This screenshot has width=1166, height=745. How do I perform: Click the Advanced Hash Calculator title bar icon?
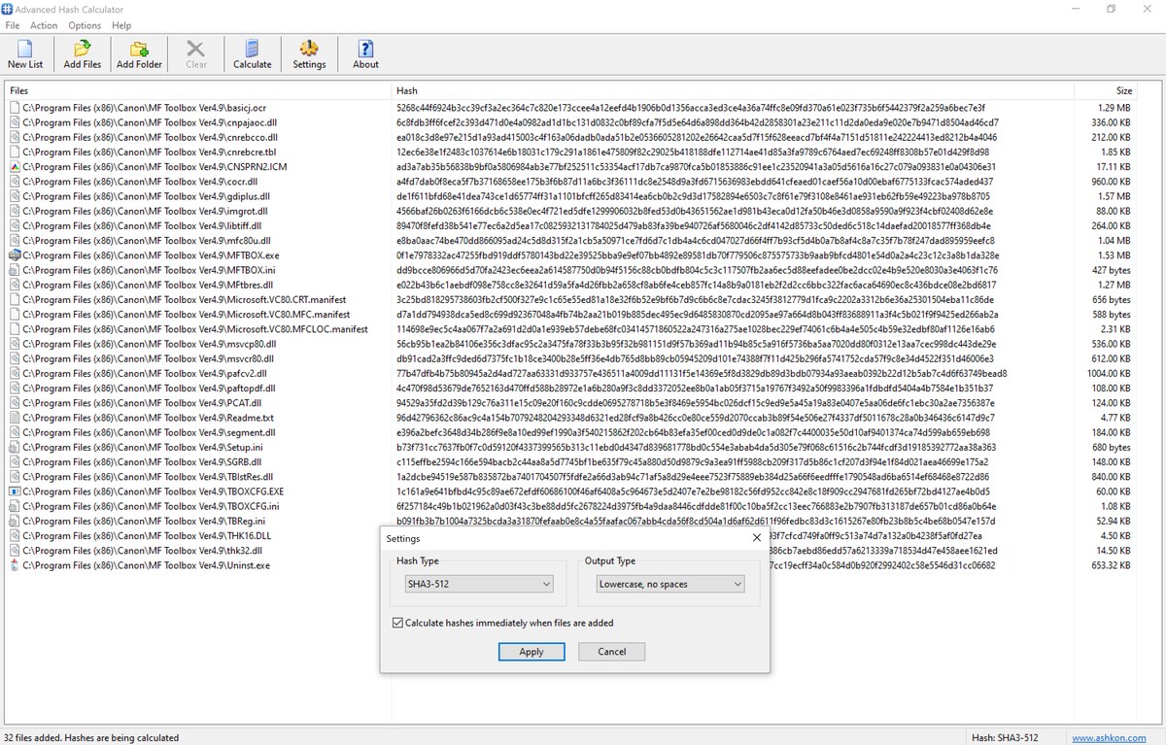[8, 10]
